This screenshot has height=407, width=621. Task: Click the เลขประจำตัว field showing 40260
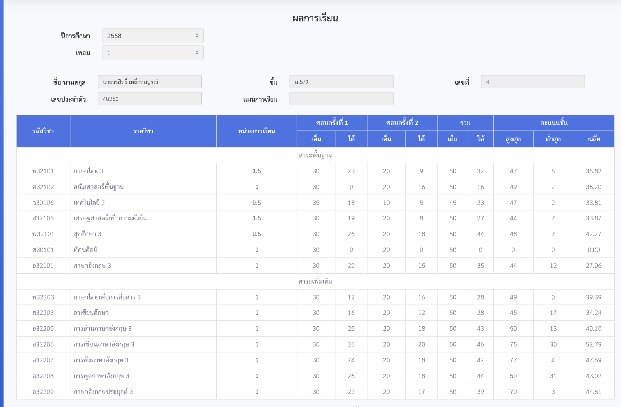(150, 99)
